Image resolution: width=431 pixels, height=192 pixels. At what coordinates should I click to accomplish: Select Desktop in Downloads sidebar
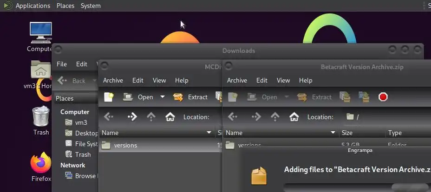[81, 133]
